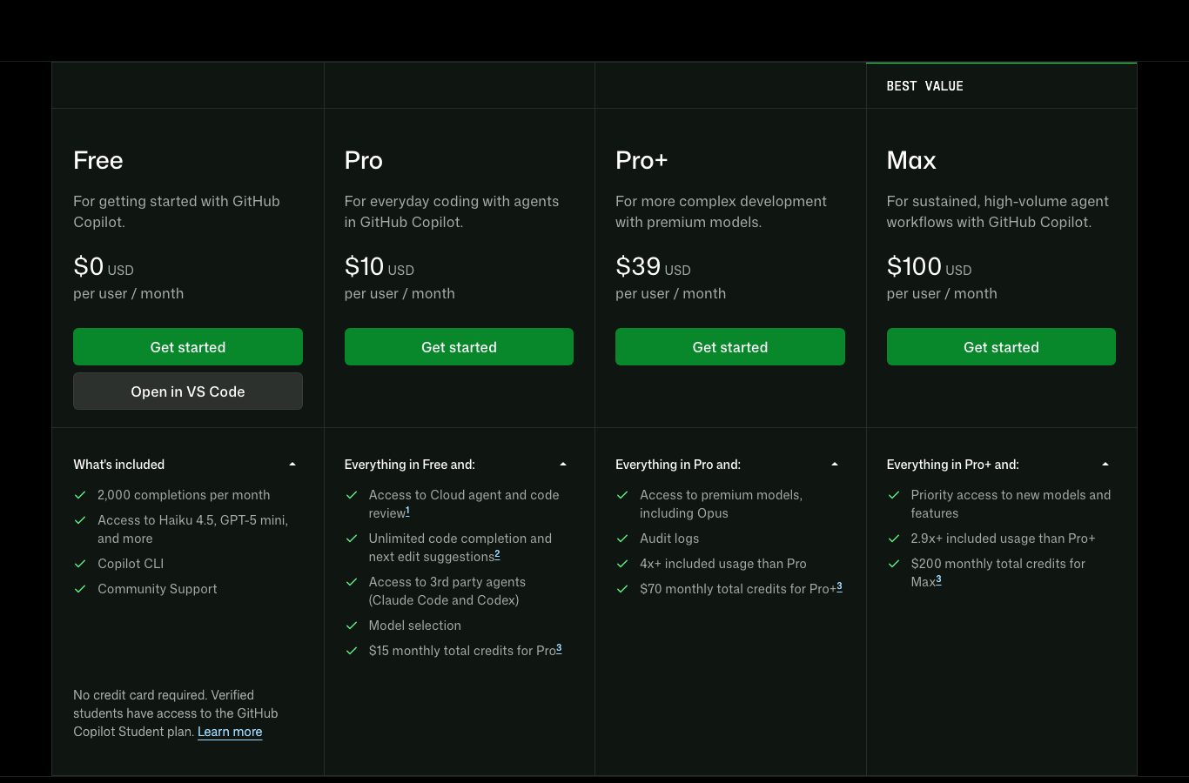The width and height of the screenshot is (1189, 783).
Task: Click the checkmark beside Access to 3rd party agents
Action: (x=352, y=582)
